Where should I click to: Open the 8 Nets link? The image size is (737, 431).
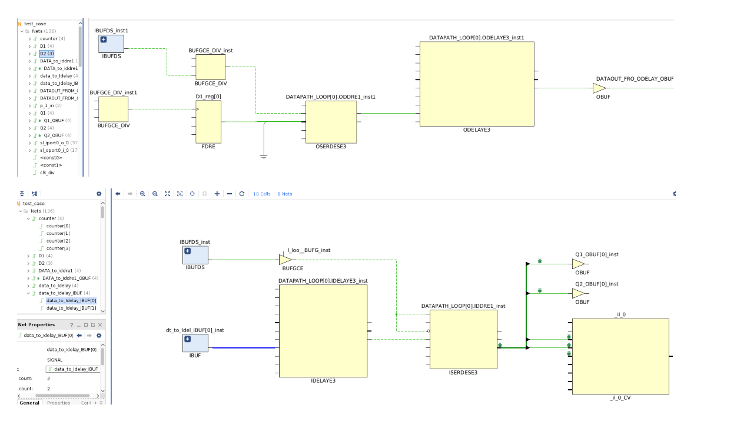(285, 194)
